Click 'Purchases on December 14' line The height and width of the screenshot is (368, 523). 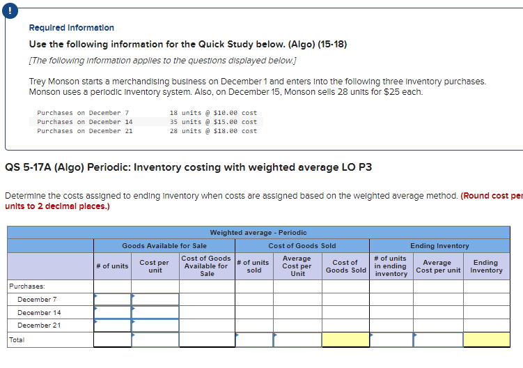tap(85, 122)
